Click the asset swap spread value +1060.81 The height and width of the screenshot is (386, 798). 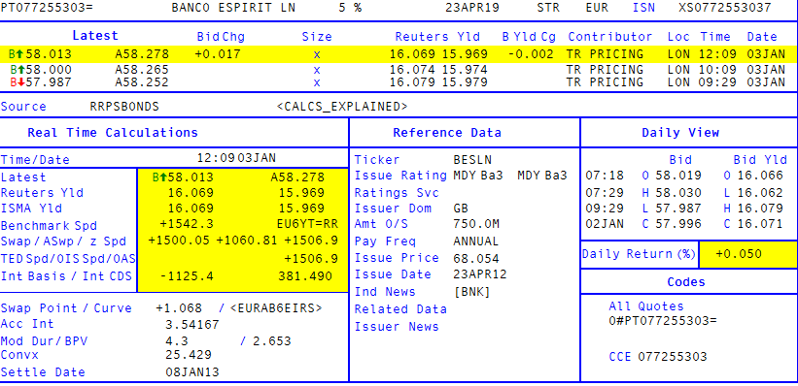(x=248, y=241)
